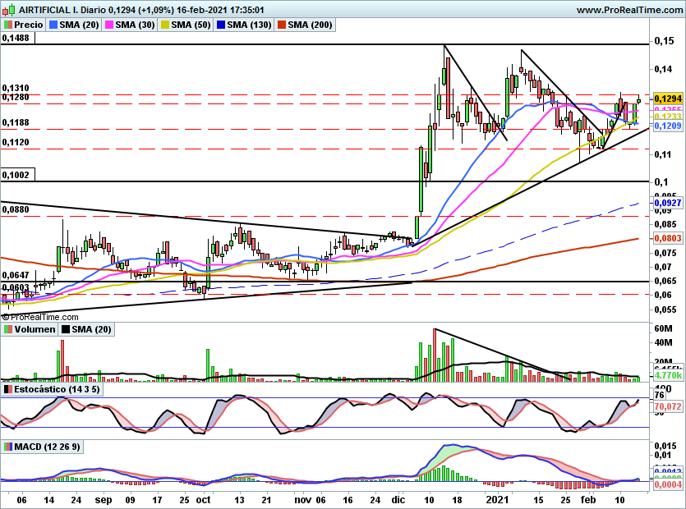
Task: Click the Estocástico indicator icon
Action: pos(7,389)
